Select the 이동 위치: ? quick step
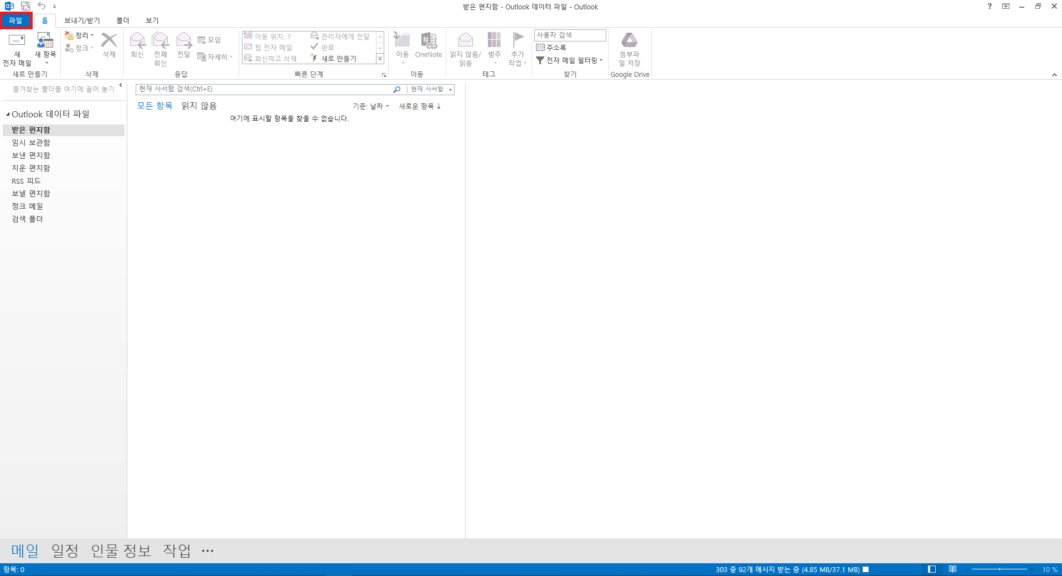This screenshot has height=576, width=1062. (x=267, y=37)
